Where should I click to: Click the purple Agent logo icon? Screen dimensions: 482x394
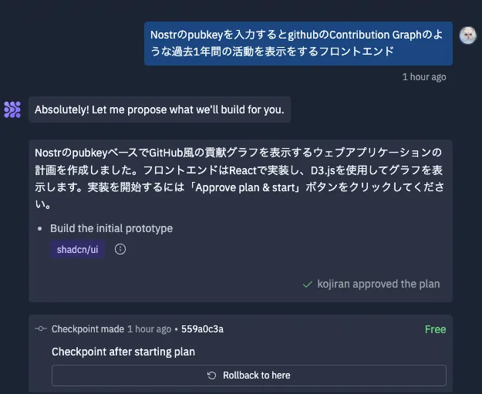(x=12, y=109)
